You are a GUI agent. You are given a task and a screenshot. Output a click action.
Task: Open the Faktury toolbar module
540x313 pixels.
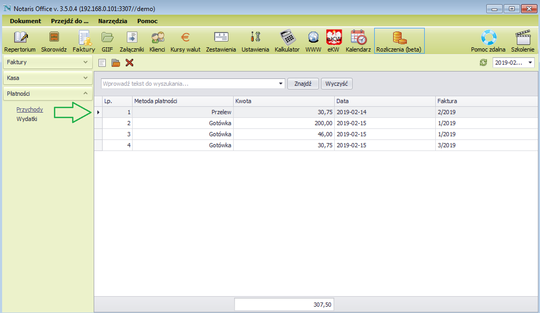pyautogui.click(x=84, y=41)
